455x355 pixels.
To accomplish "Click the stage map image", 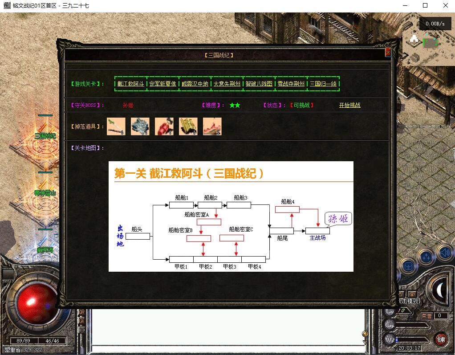I will tap(231, 216).
